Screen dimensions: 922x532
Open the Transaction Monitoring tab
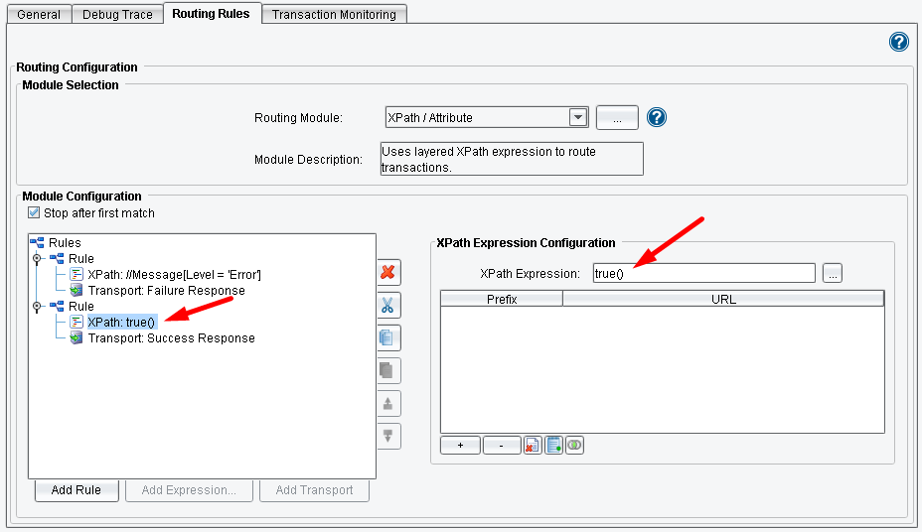coord(334,15)
